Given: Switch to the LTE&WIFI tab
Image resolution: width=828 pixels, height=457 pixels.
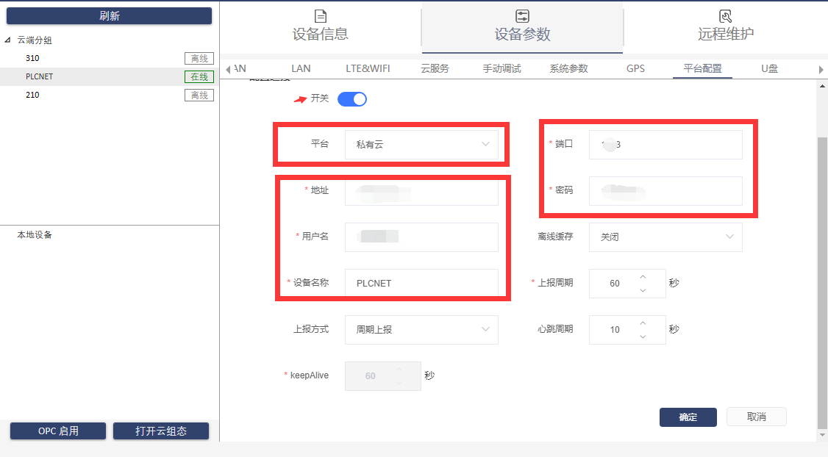Looking at the screenshot, I should (x=368, y=68).
